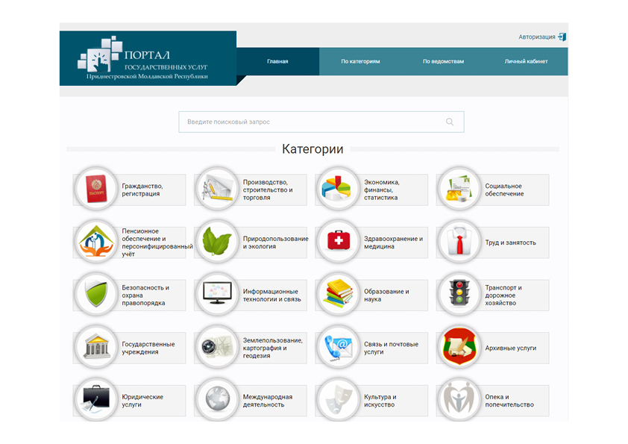Screen dimensions: 628x444
Task: Click the theater masks culture icon
Action: 337,401
